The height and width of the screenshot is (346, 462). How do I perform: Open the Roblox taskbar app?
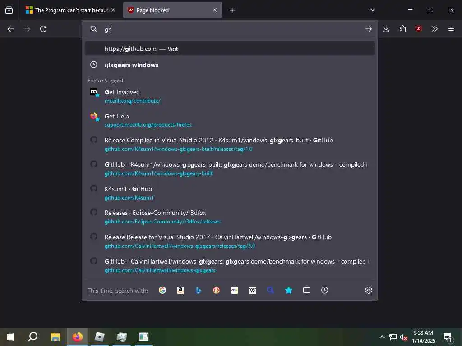pyautogui.click(x=100, y=337)
